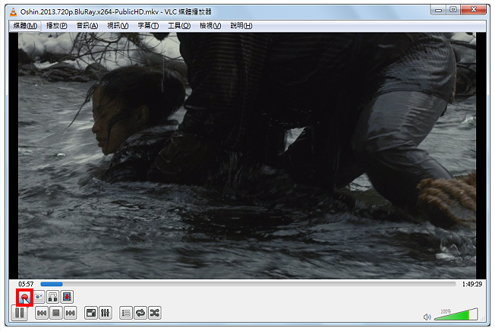Viewport: 495px width, 331px height.
Task: Maximize the VLC window
Action: [x=453, y=10]
